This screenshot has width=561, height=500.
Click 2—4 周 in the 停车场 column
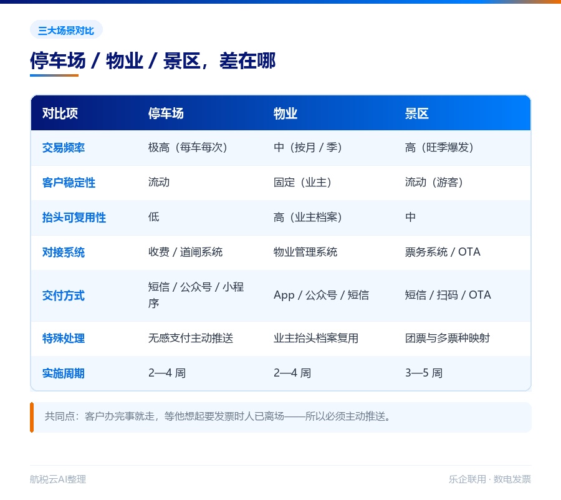167,373
